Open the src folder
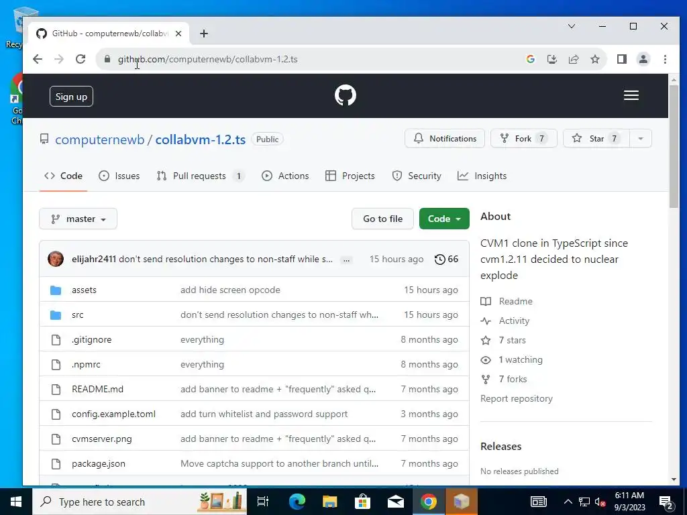The height and width of the screenshot is (515, 687). (78, 315)
